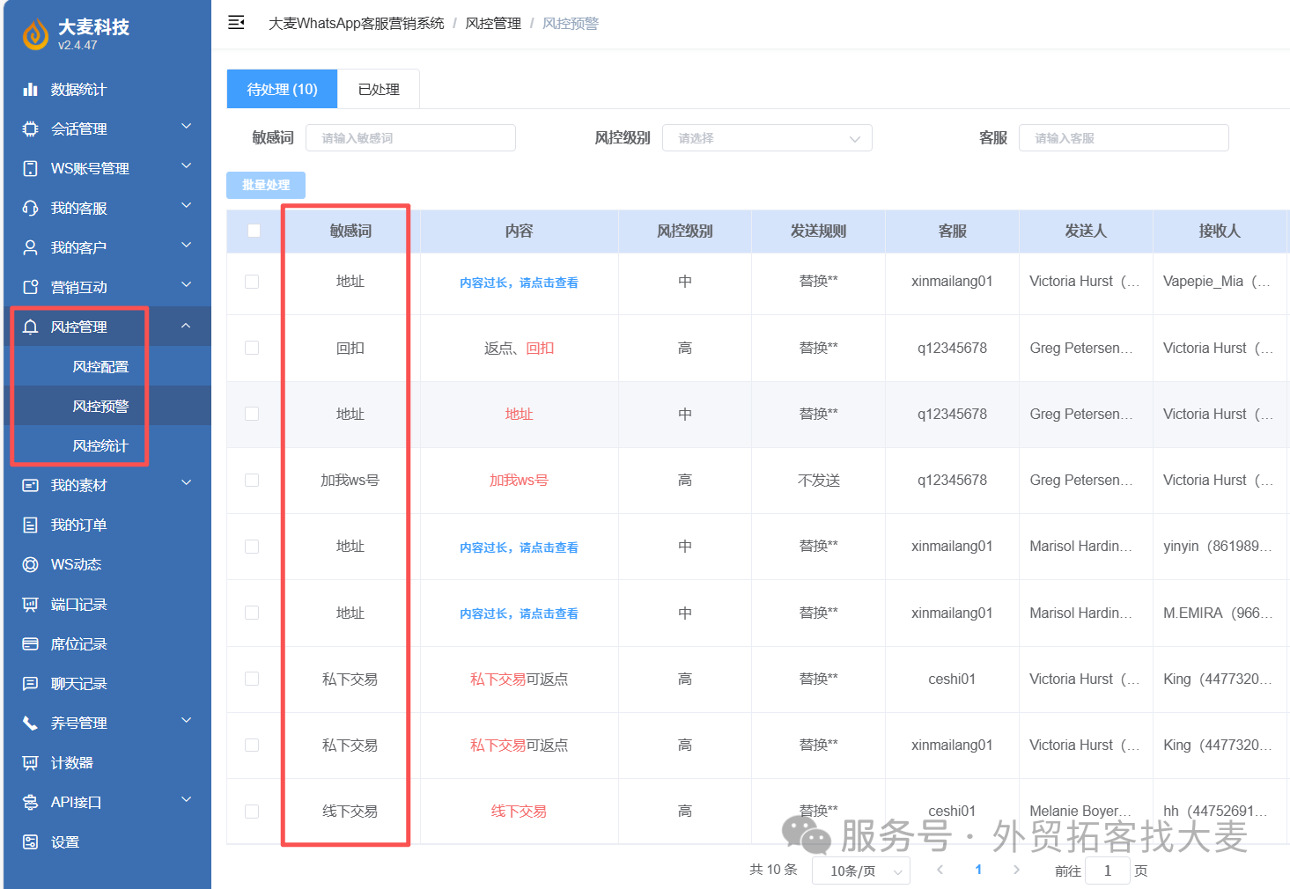This screenshot has width=1290, height=889.
Task: Expand the 会话管理 menu chevron
Action: pos(186,127)
